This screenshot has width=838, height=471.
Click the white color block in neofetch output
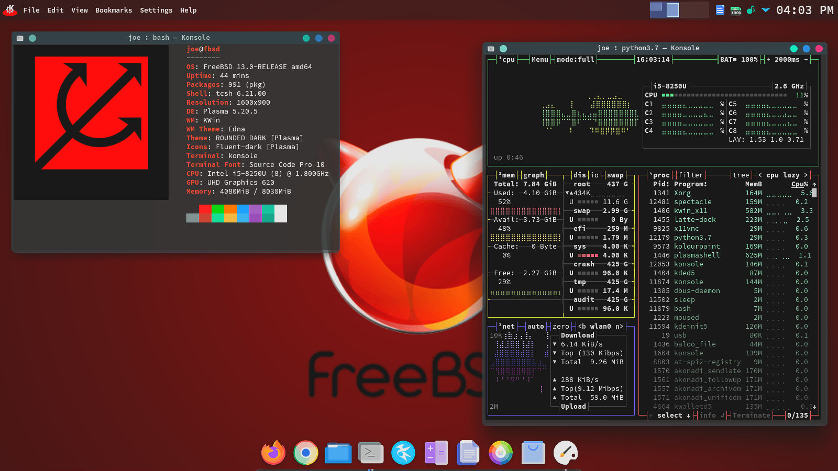tap(281, 214)
